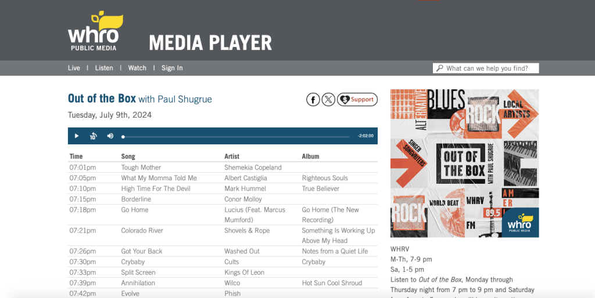This screenshot has height=298, width=595.
Task: Select album 'True Believer'
Action: click(x=321, y=188)
